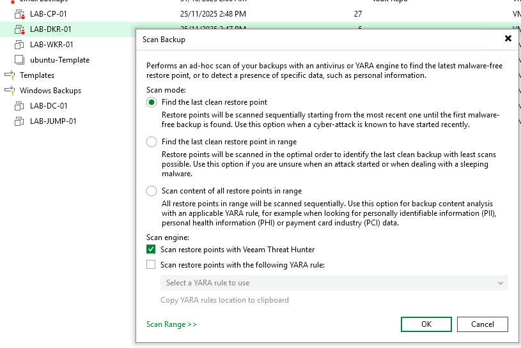Screen dimensions: 521x348
Task: Click the LAB-WKR-01 machine icon
Action: point(19,45)
